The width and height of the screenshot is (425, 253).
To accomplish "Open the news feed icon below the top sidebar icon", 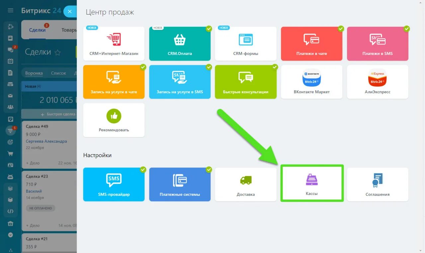I will [10, 38].
